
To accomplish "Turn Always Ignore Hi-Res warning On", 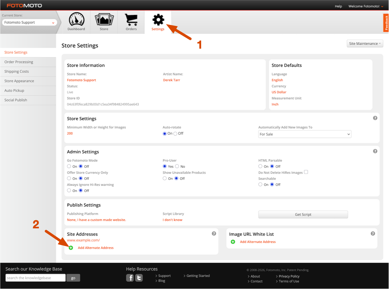I will (x=69, y=191).
